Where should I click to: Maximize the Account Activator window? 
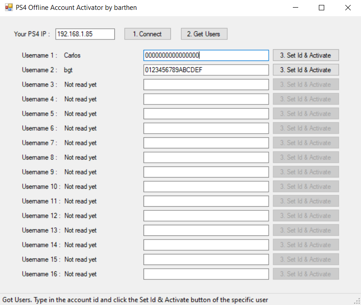[322, 8]
